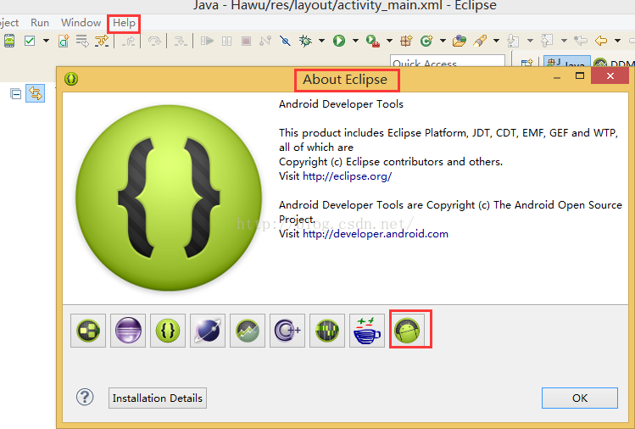Image resolution: width=635 pixels, height=429 pixels.
Task: Click the "Android Developer Tools" heading text
Action: [x=341, y=104]
